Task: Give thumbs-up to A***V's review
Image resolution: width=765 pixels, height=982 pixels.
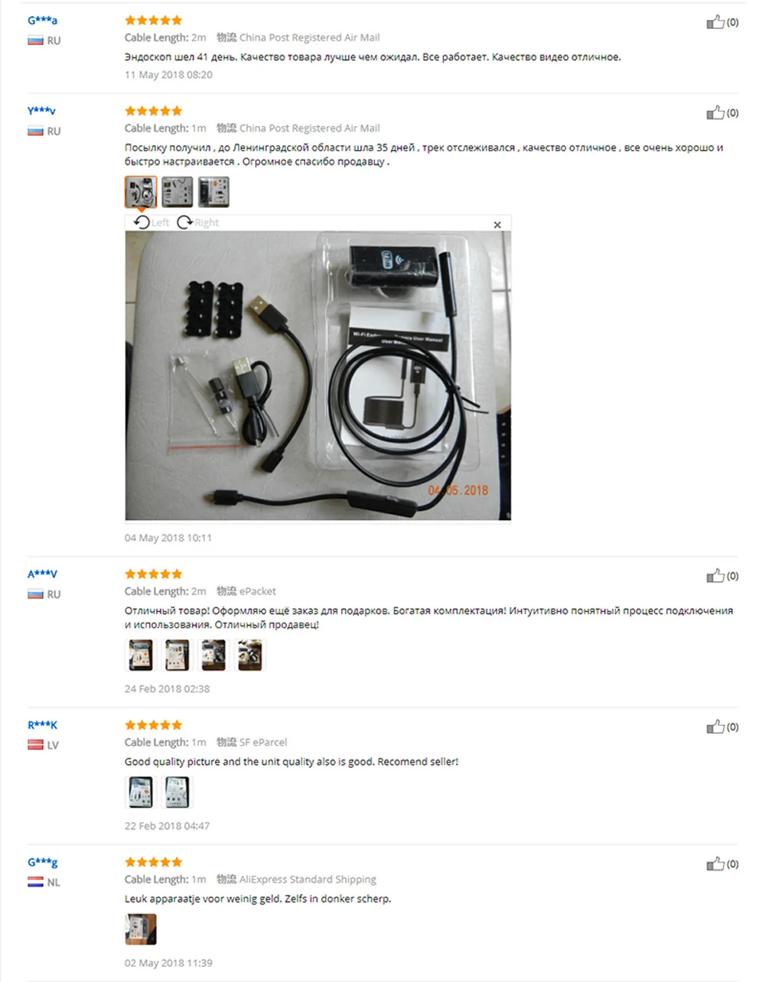Action: click(x=715, y=576)
